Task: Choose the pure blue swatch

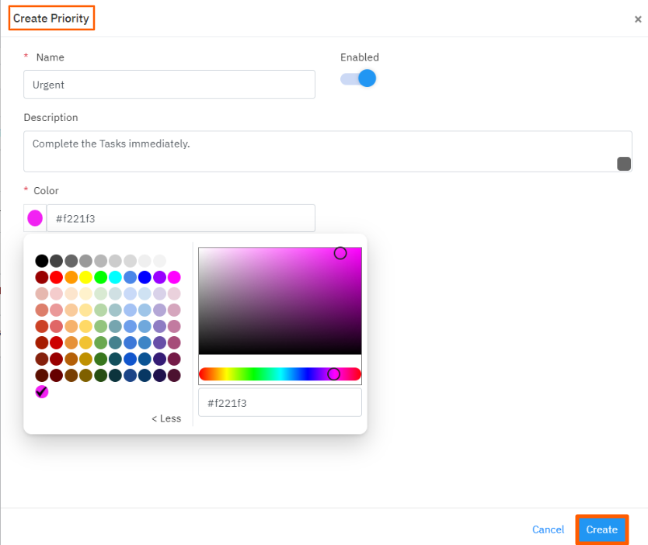Action: point(145,277)
